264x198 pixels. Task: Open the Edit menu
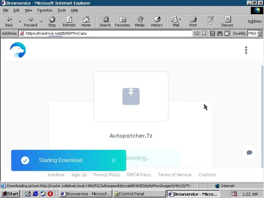tap(16, 10)
